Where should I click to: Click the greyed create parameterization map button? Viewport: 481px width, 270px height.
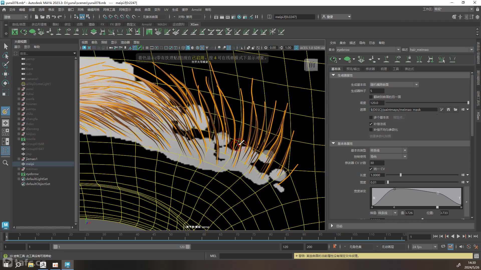tap(380, 136)
